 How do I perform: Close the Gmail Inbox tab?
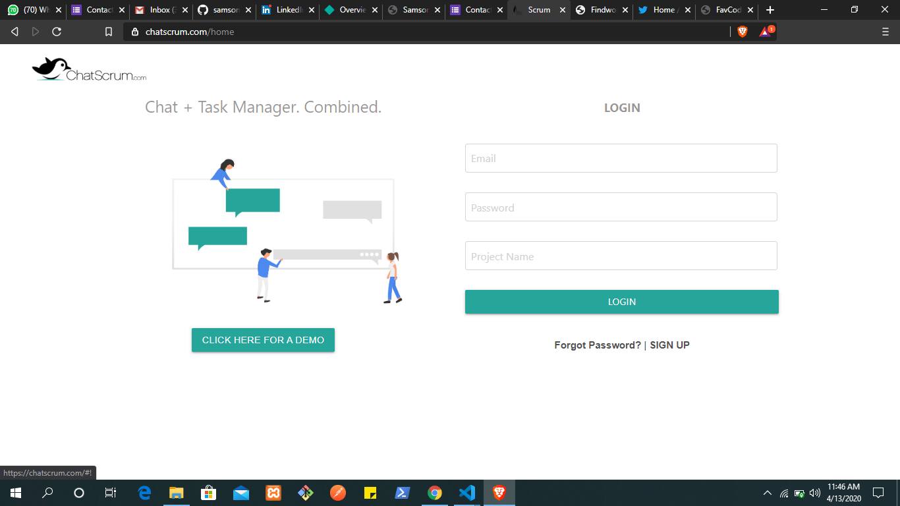pyautogui.click(x=185, y=10)
